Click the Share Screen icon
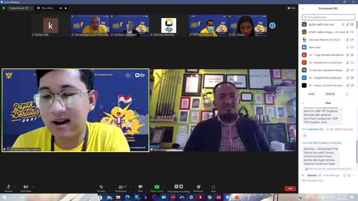358x201 pixels. coord(157,187)
